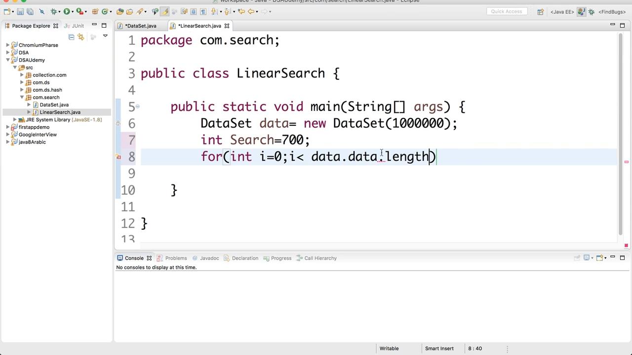
Task: Click the Last Edit Location icon
Action: pos(241,11)
